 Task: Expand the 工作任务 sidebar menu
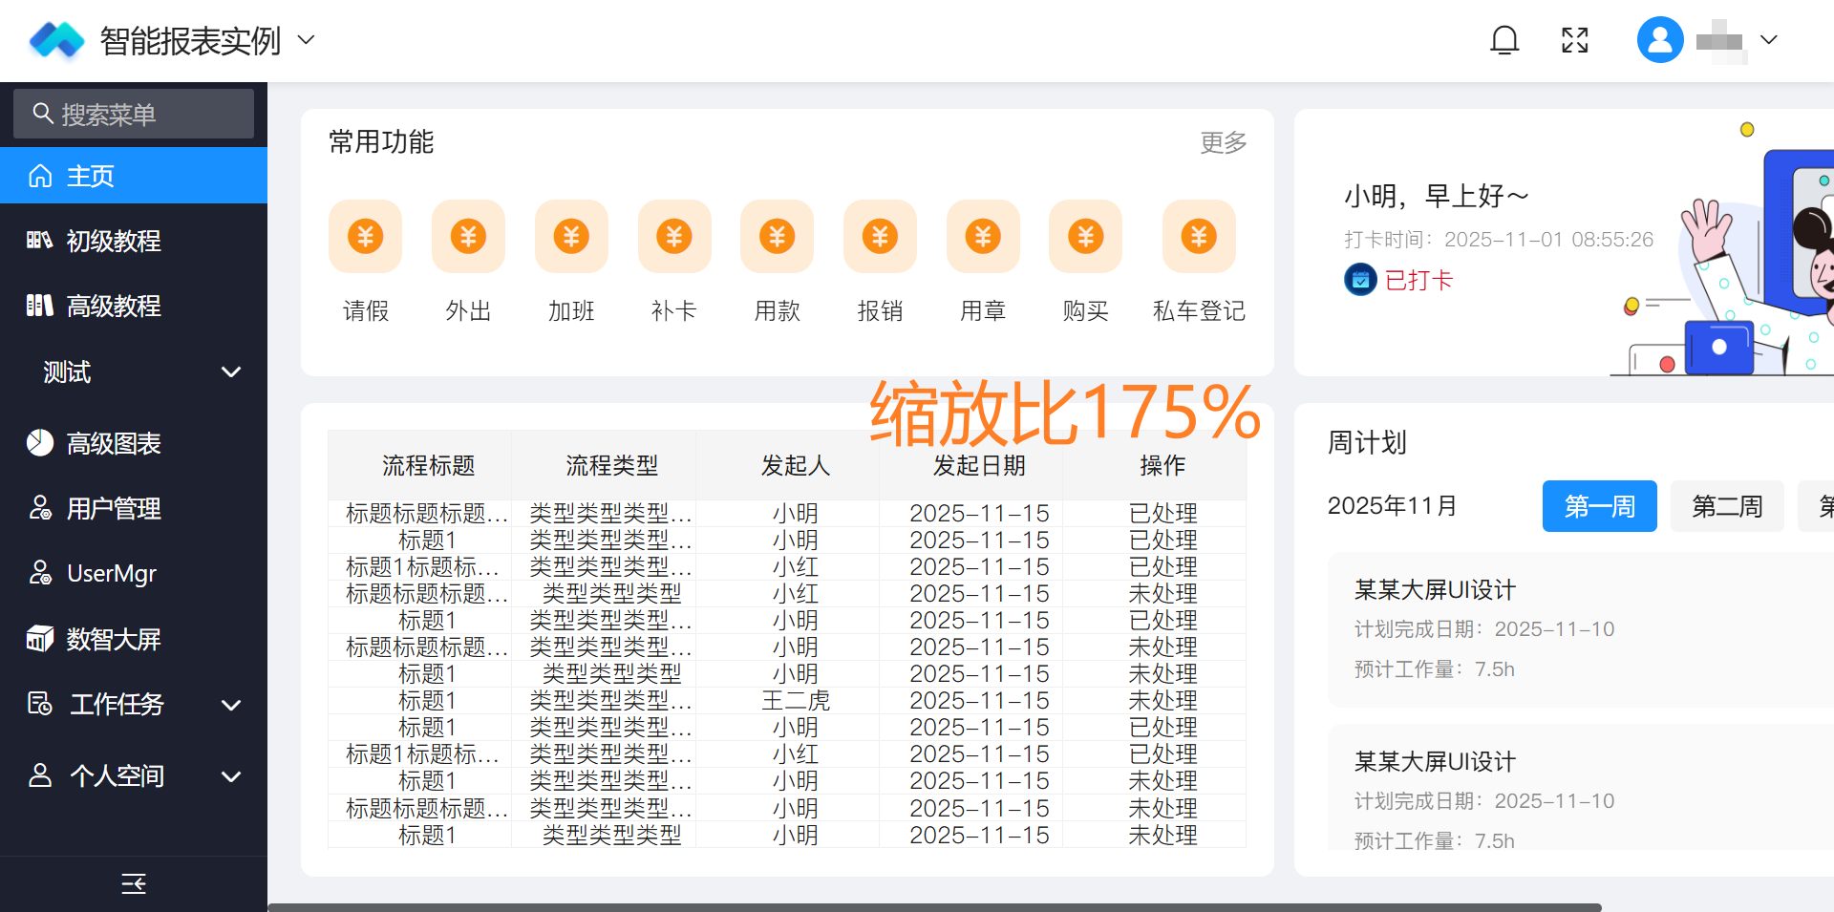coord(230,705)
